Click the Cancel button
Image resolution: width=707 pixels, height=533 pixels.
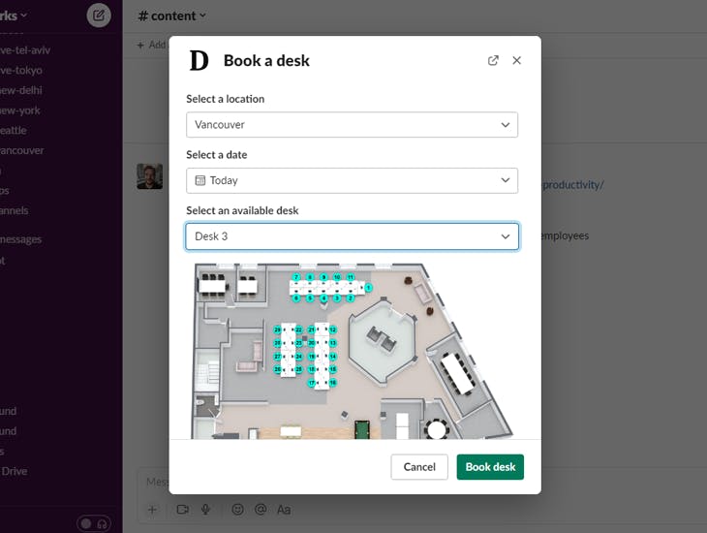pos(419,467)
